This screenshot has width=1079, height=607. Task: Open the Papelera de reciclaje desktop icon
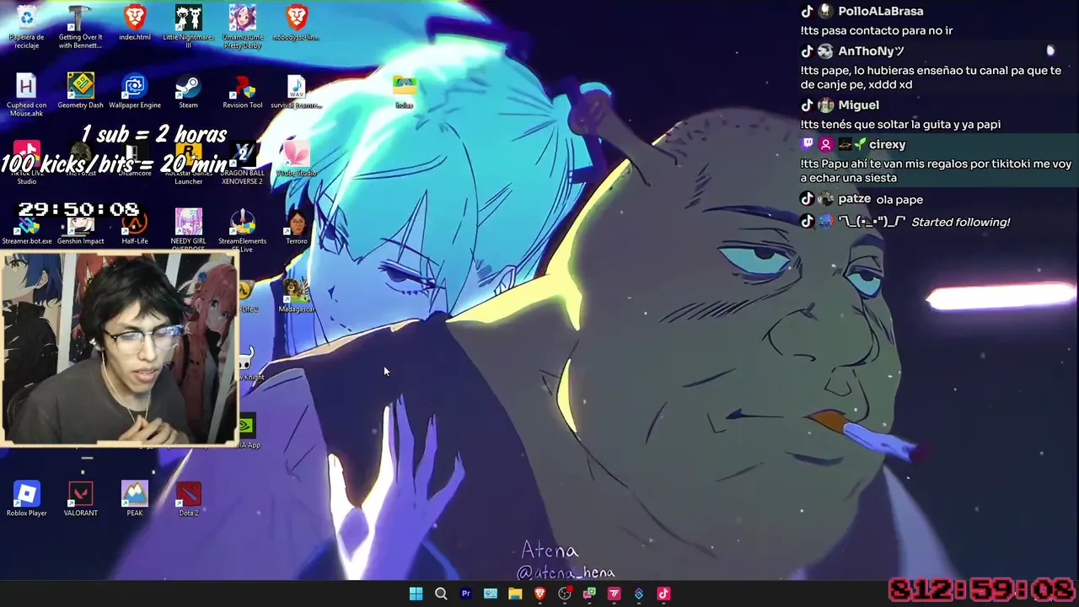click(27, 27)
